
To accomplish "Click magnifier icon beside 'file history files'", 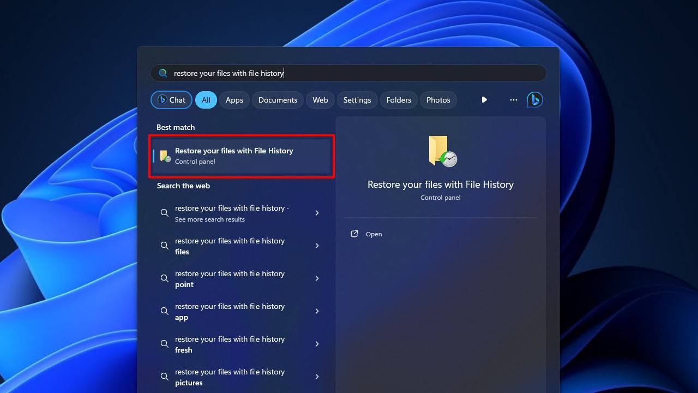I will point(164,246).
